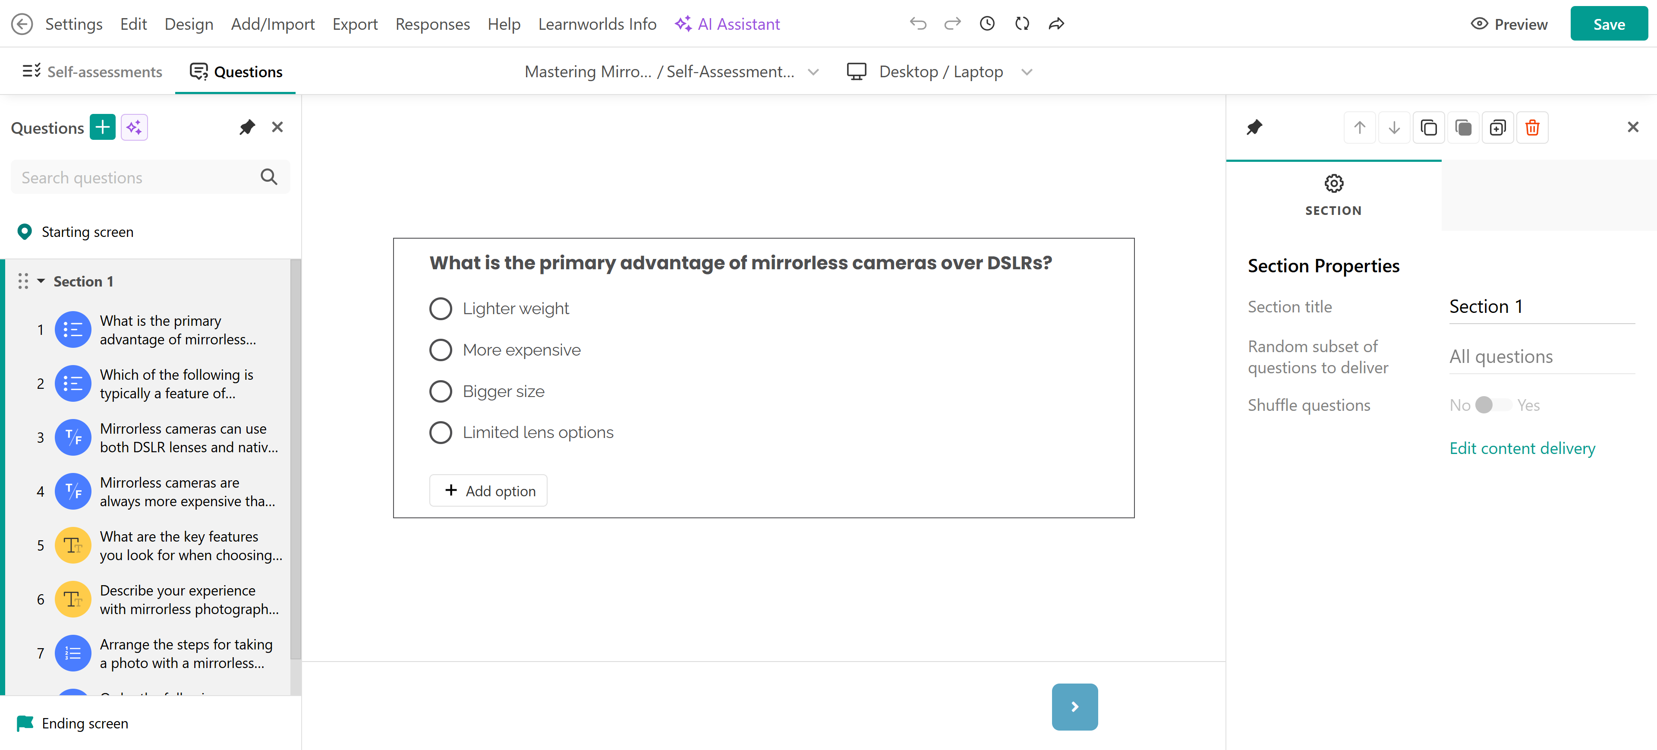
Task: Collapse the Section 1 tree arrow
Action: 41,281
